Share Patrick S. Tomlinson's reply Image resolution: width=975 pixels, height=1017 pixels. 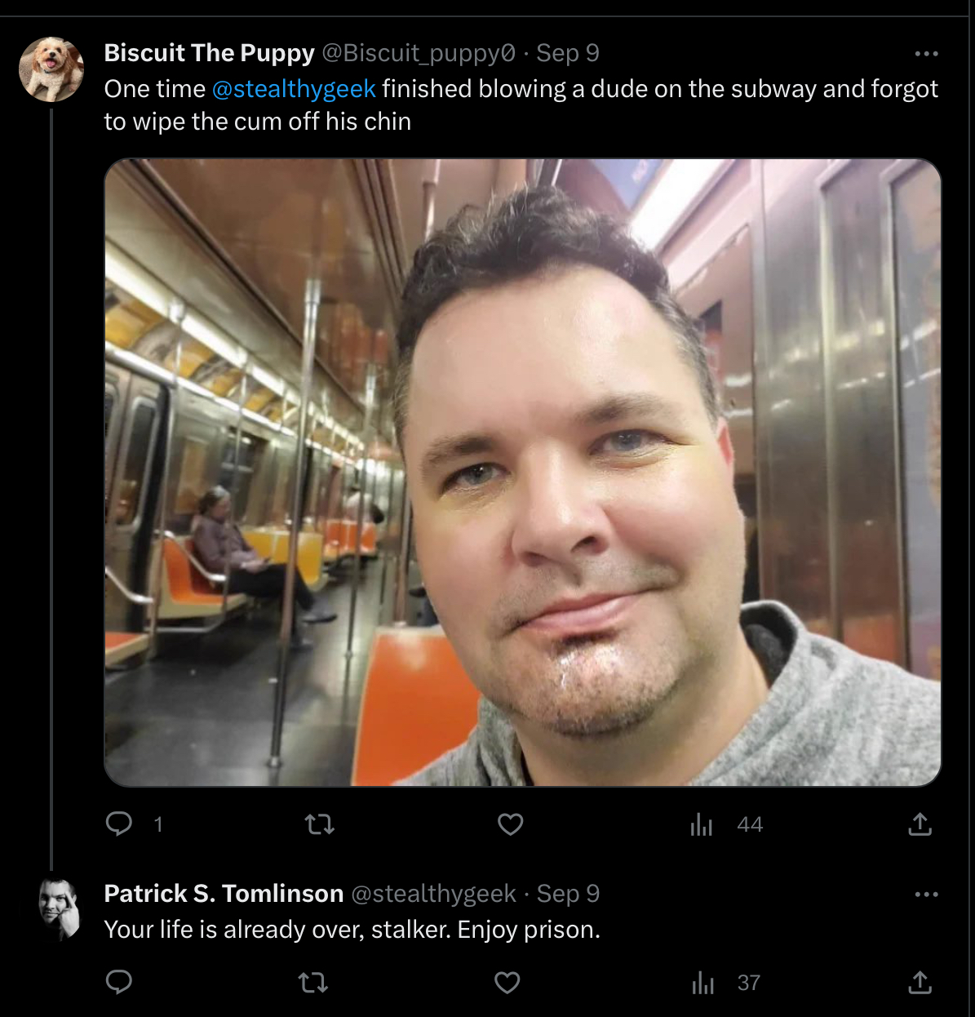click(x=920, y=983)
